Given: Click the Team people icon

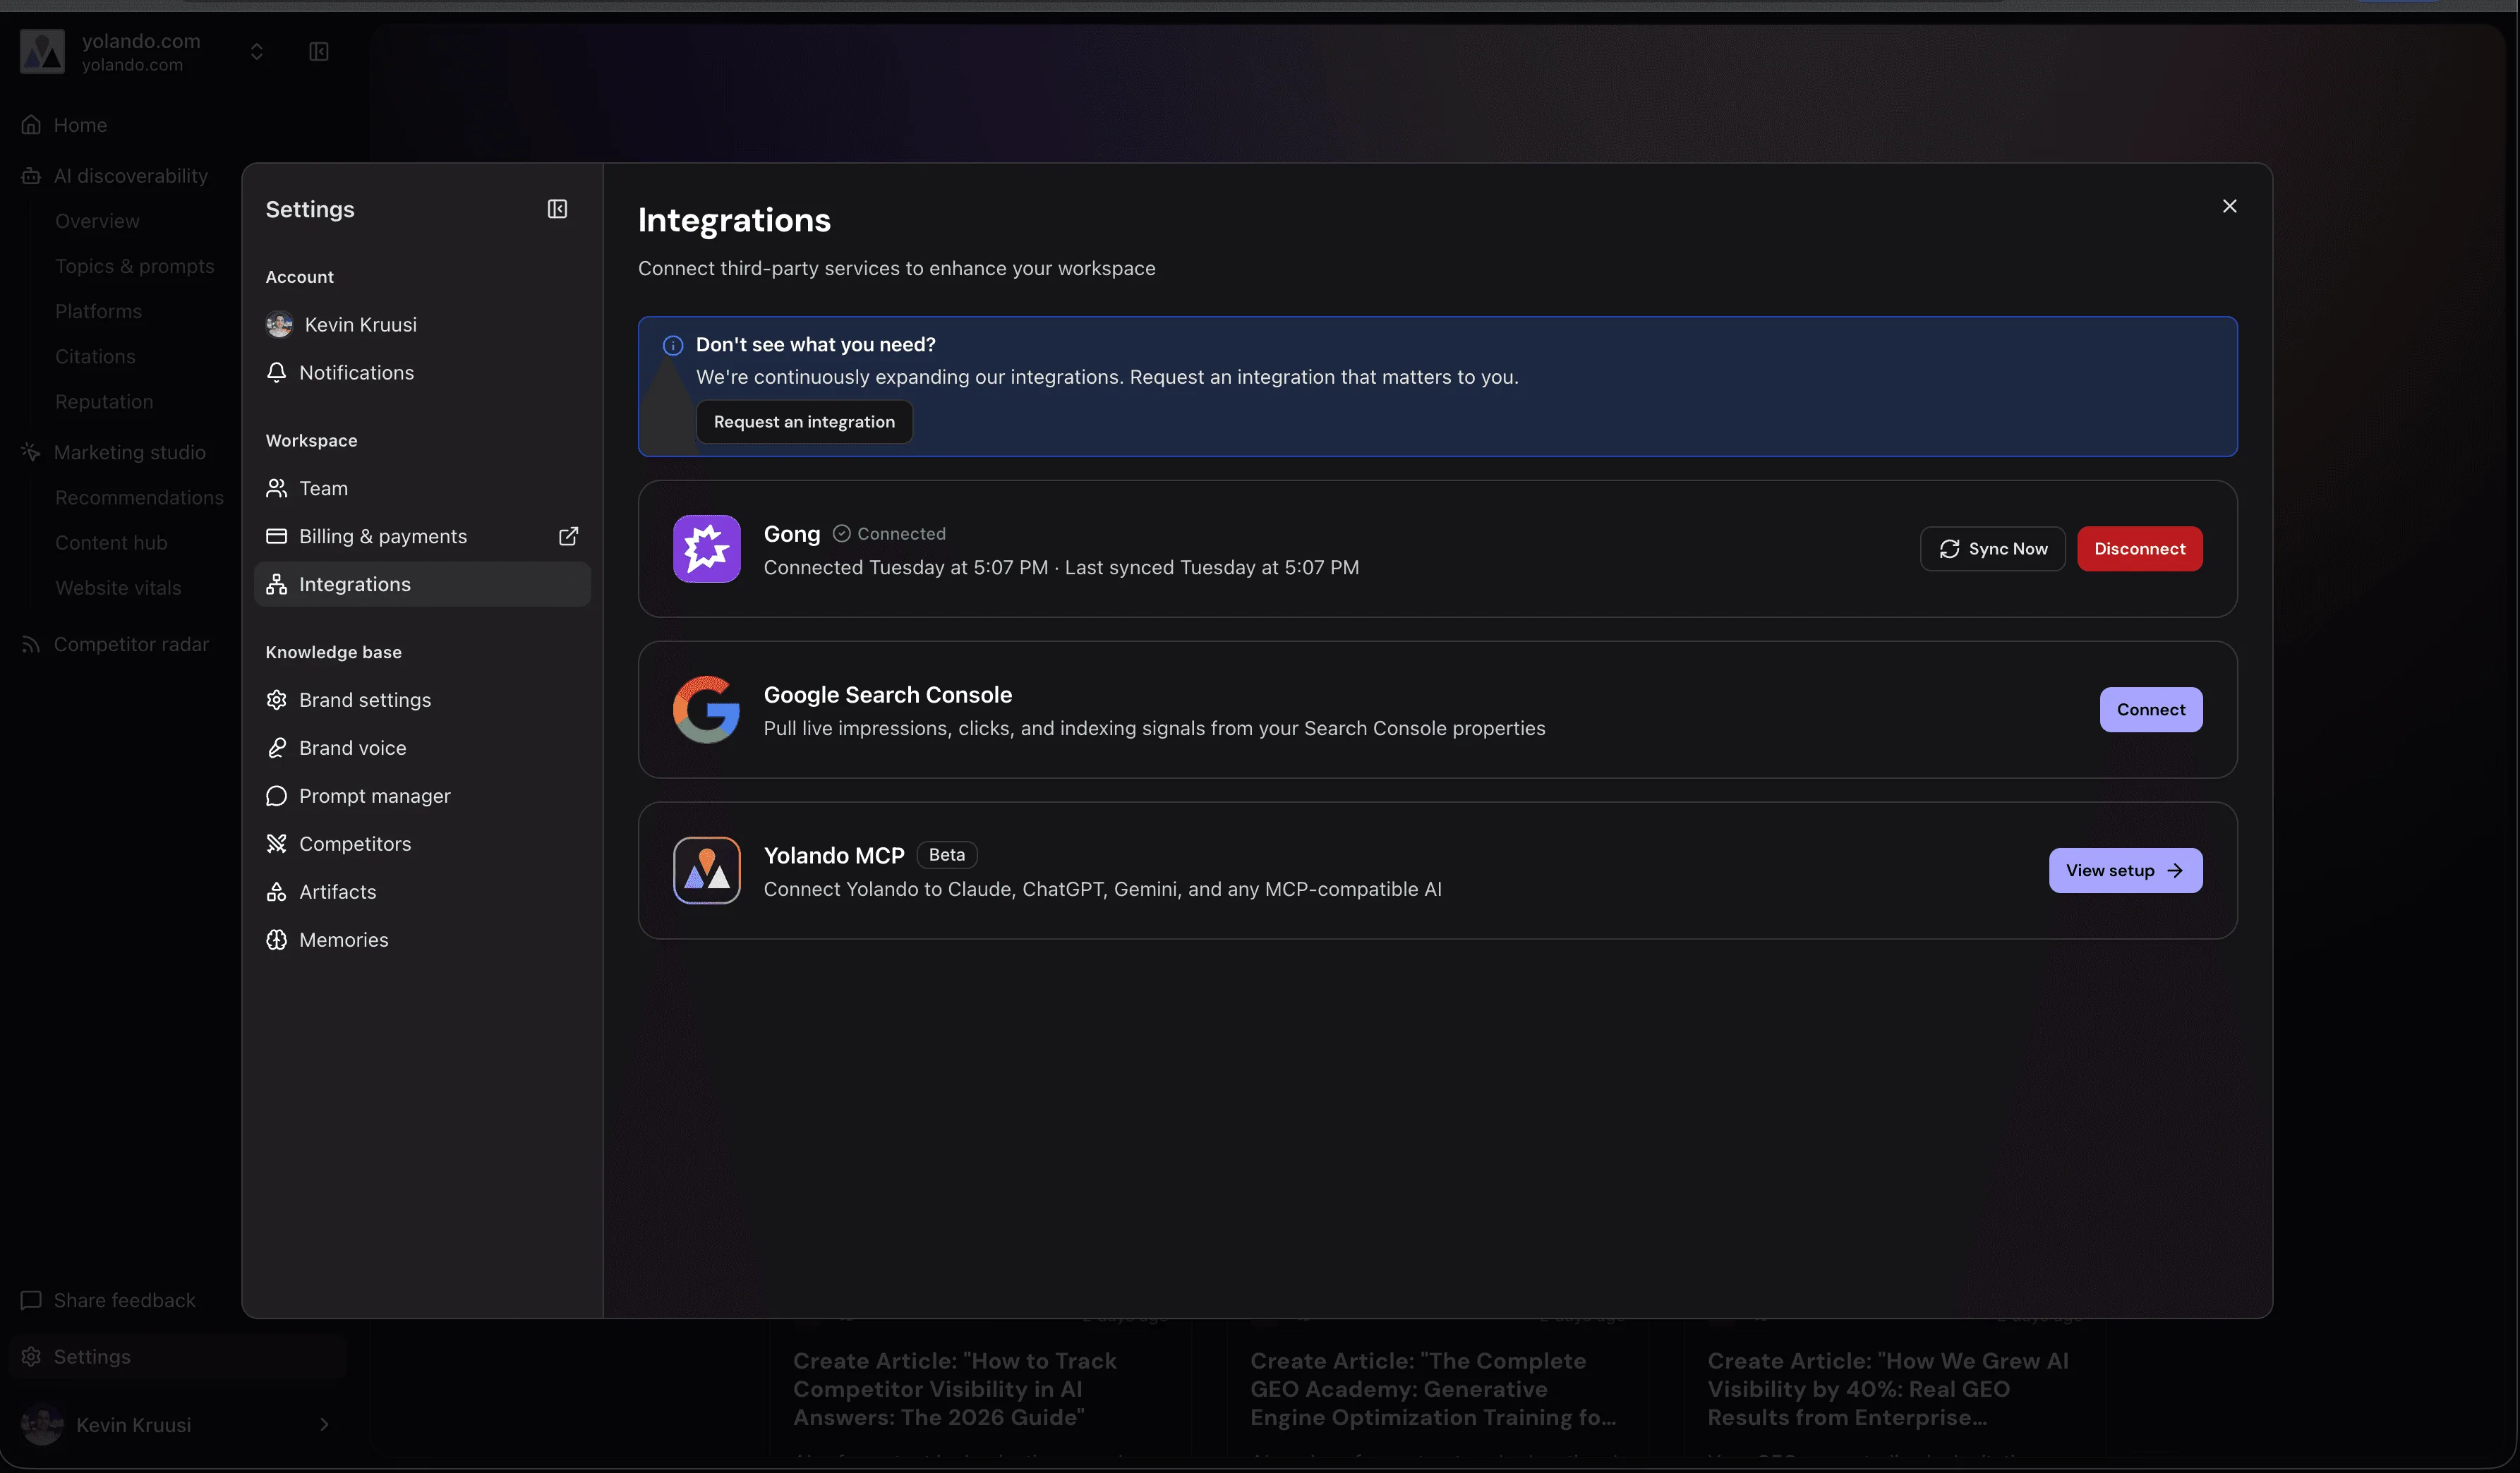Looking at the screenshot, I should pyautogui.click(x=276, y=489).
